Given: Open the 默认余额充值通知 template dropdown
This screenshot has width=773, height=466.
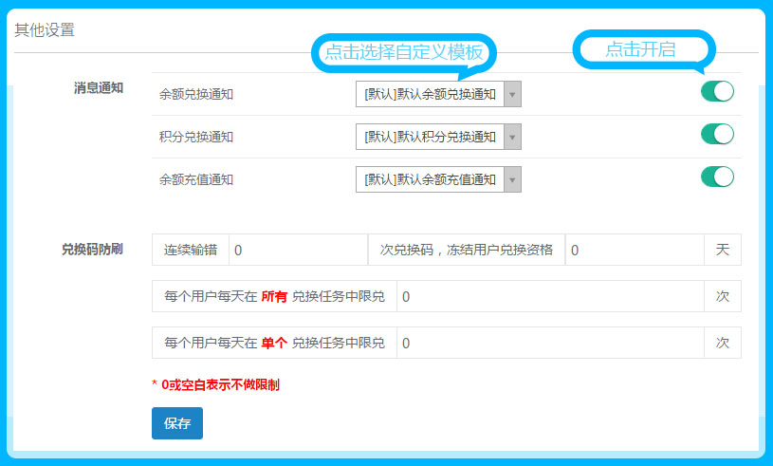Looking at the screenshot, I should 438,179.
